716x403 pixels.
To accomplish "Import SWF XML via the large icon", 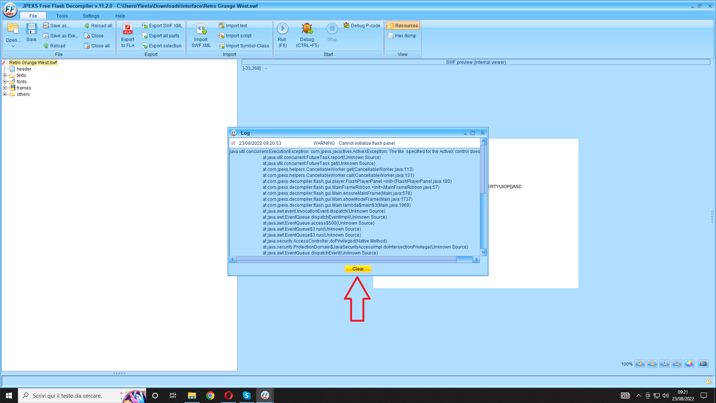I will coord(201,35).
